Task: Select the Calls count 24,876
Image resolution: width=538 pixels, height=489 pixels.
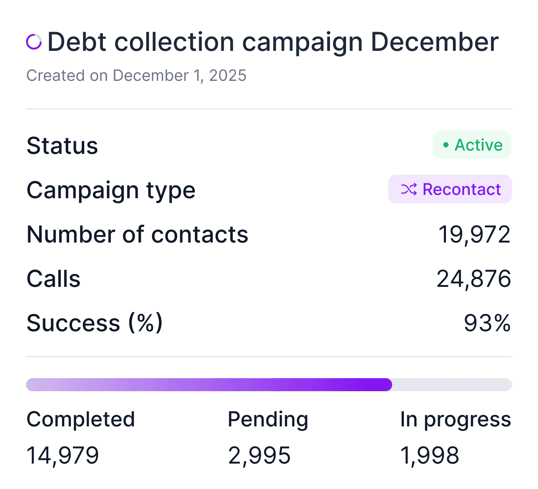Action: tap(473, 279)
